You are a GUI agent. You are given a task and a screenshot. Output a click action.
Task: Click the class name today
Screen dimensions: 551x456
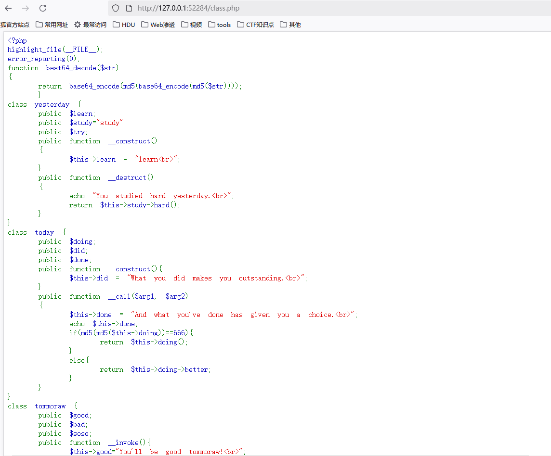click(x=44, y=232)
